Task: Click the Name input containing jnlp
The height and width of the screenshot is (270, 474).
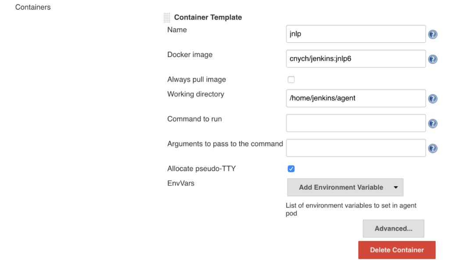Action: (355, 34)
